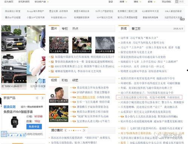Screen dimensions: 188x144
Task: Select the highlighted orange carousel dot in 猜你喜欢
Action: point(74,130)
